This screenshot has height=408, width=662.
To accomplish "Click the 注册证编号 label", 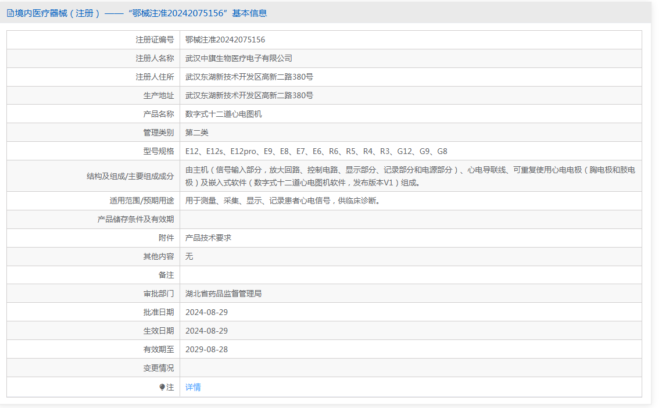I will [x=155, y=40].
